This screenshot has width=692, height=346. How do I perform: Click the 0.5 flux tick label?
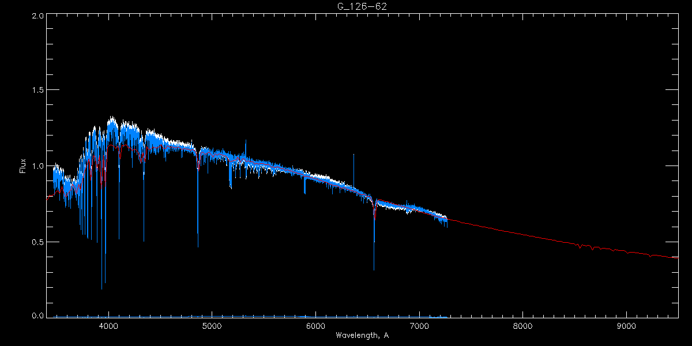[37, 242]
